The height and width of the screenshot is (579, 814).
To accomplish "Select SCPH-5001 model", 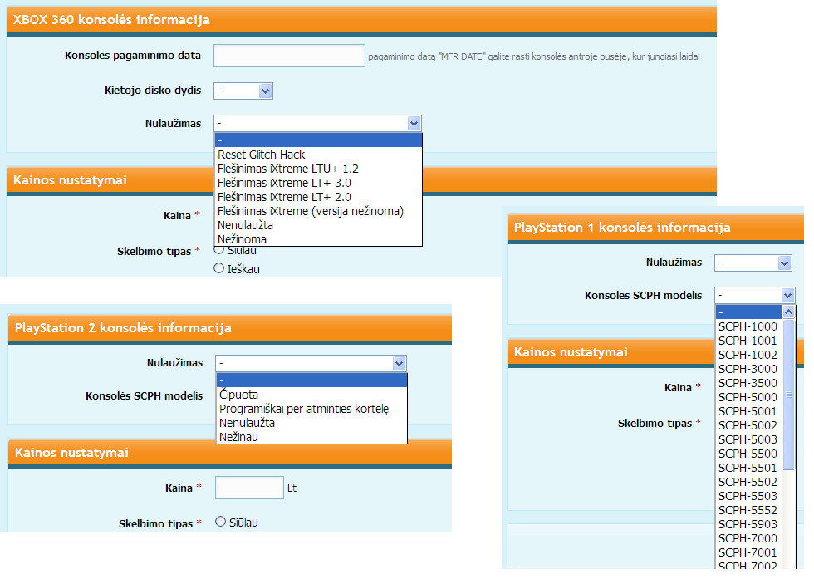I will point(748,411).
